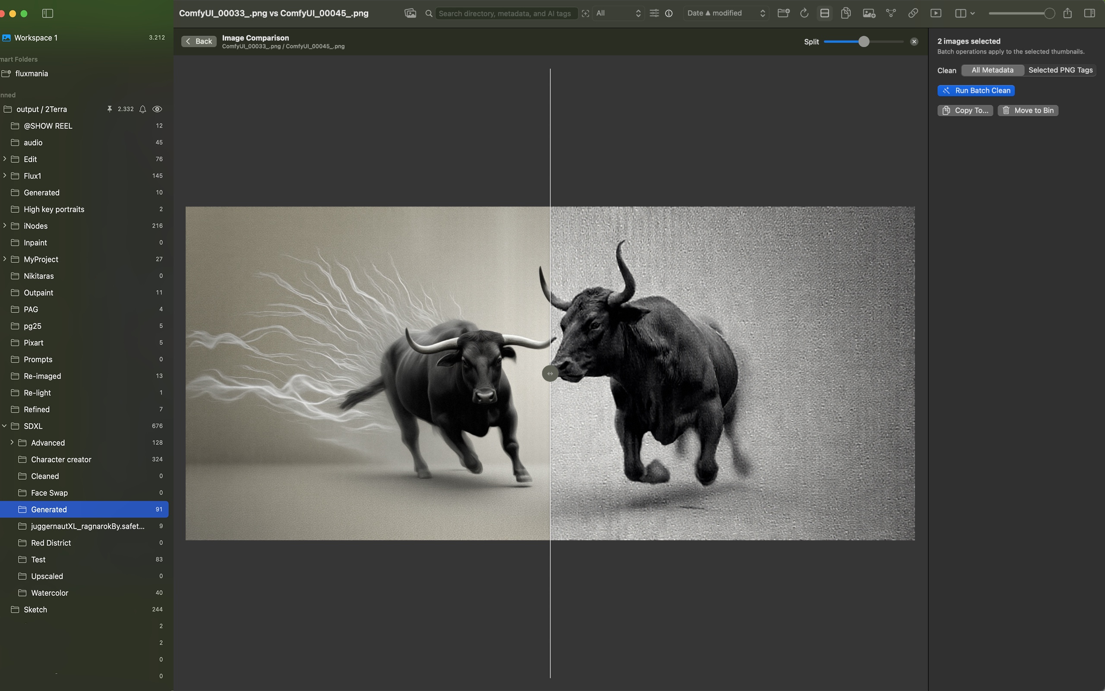The height and width of the screenshot is (691, 1105).
Task: Click the pin icon on output / 2Terra
Action: click(110, 109)
